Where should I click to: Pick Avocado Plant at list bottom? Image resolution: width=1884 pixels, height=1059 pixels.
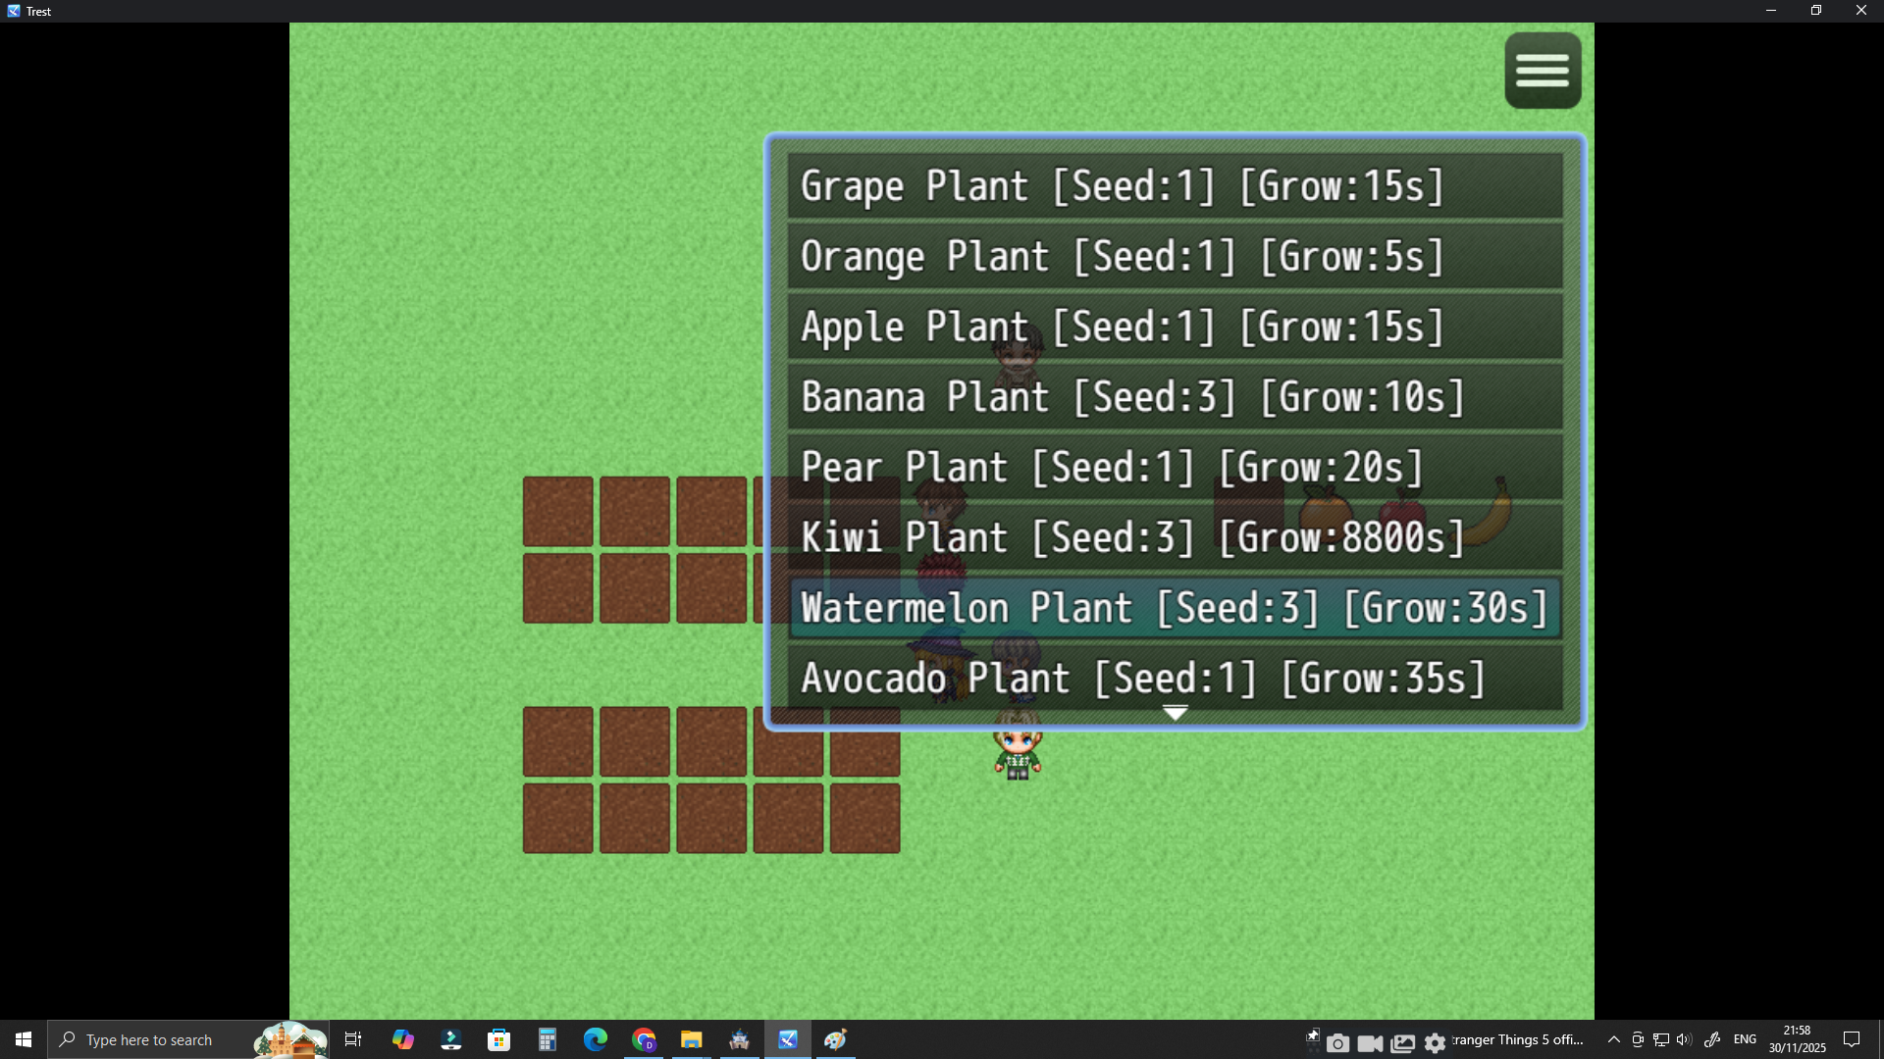1174,678
